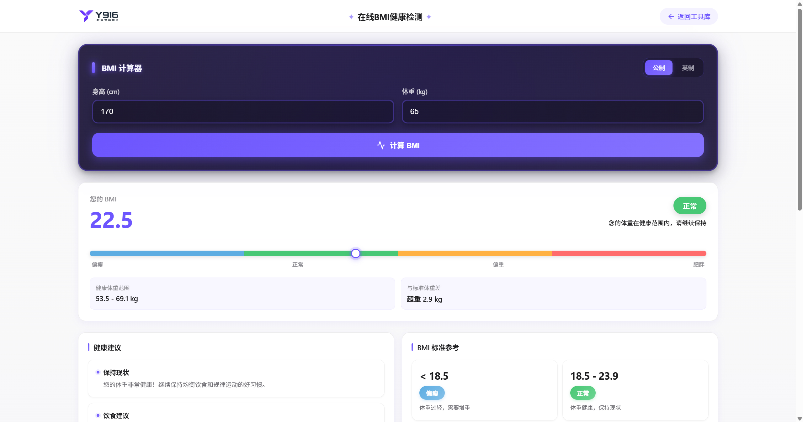Image resolution: width=803 pixels, height=422 pixels.
Task: Click the orange 偏重 segment of the BMI bar
Action: (475, 253)
